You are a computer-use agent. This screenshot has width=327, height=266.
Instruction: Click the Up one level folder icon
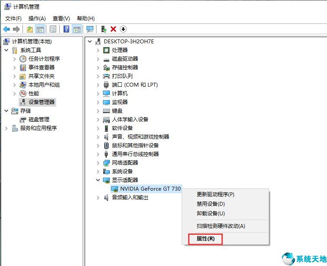pyautogui.click(x=30, y=29)
